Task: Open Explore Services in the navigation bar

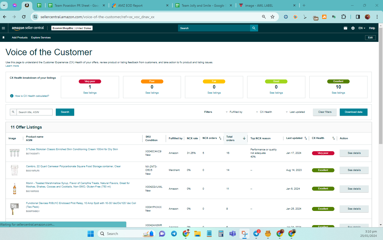Action: [x=41, y=38]
